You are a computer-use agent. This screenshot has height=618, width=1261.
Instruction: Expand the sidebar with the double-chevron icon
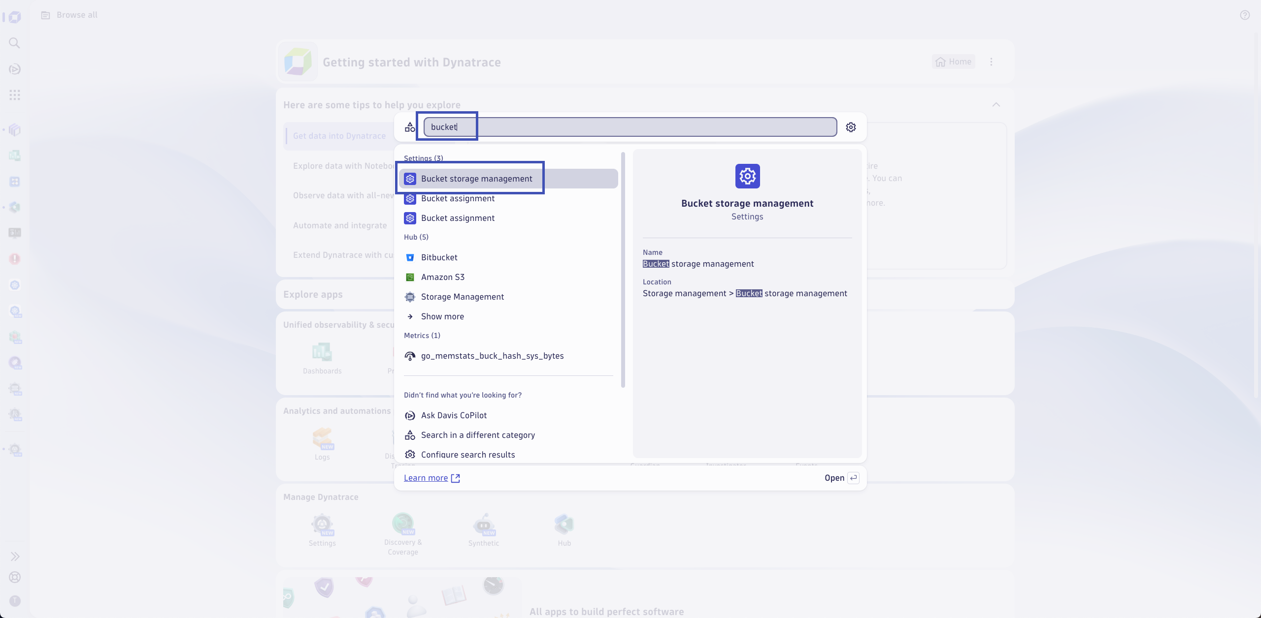[x=15, y=556]
